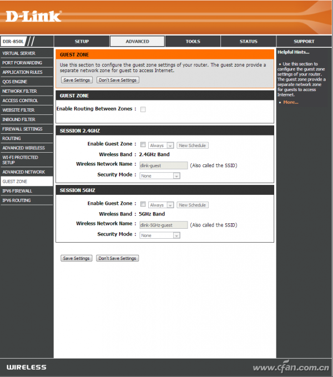This screenshot has height=377, width=333.
Task: Click the 2.4GHz Wireless Network Name field
Action: 164,165
